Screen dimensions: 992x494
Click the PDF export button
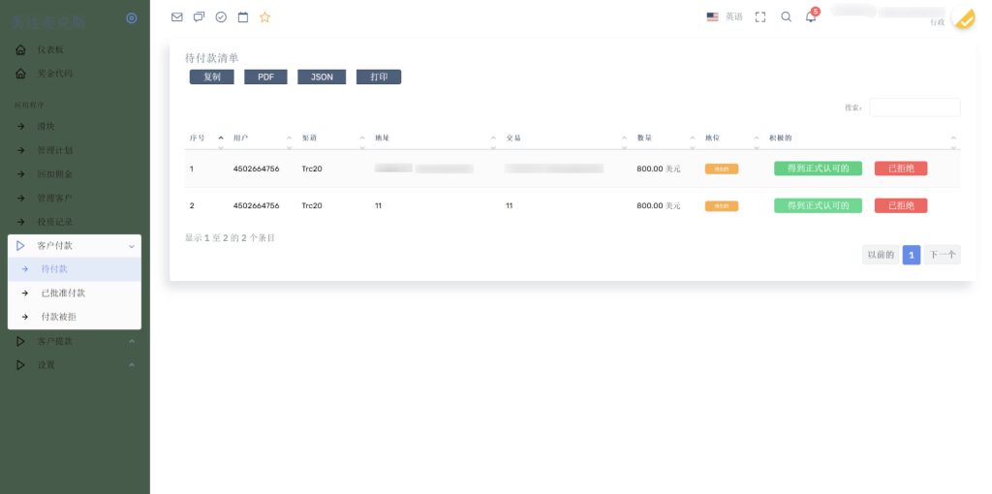(265, 77)
